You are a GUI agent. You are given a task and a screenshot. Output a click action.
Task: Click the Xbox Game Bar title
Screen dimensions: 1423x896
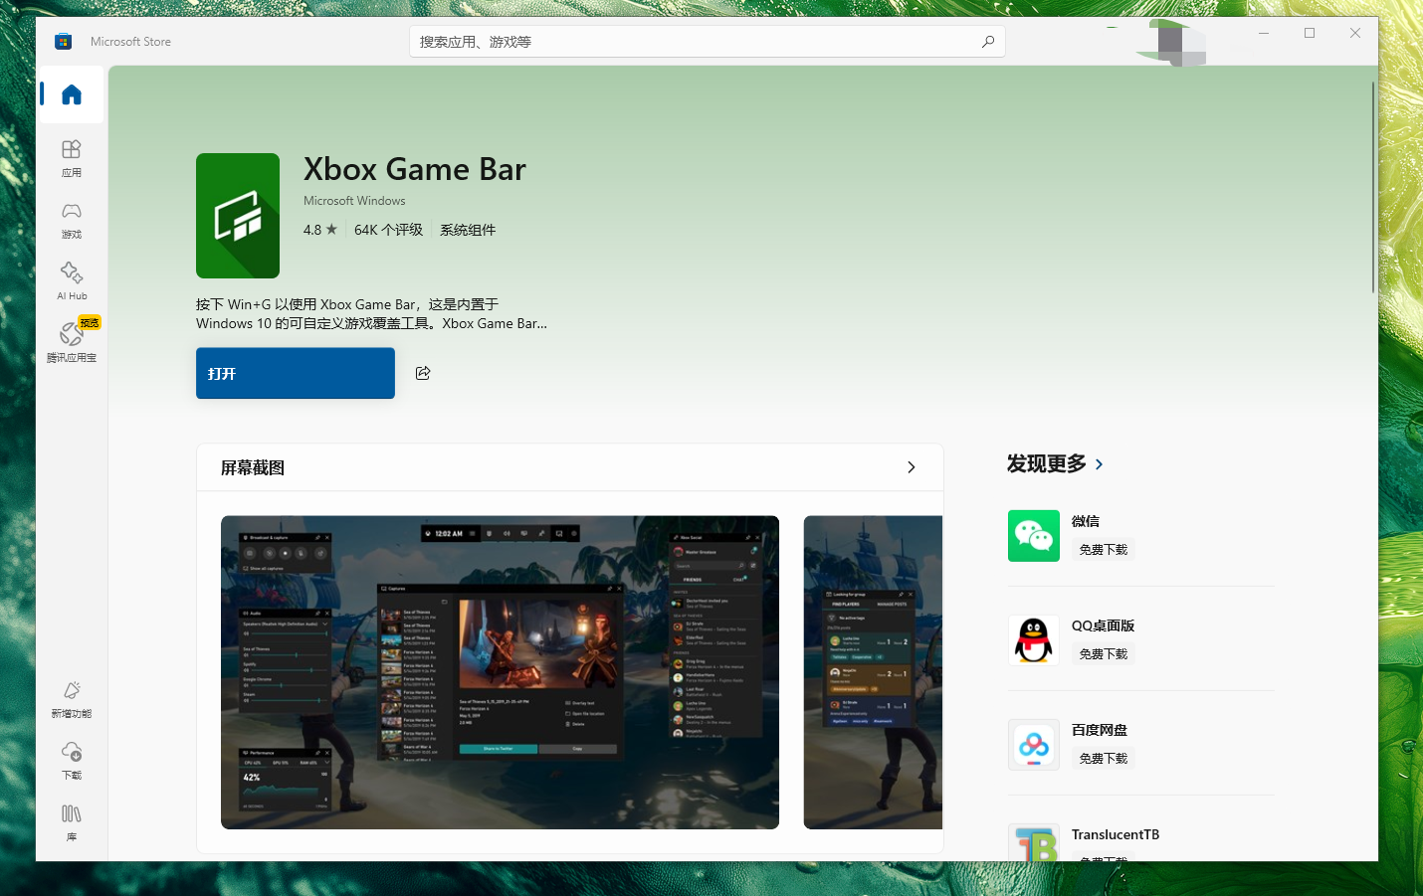click(415, 169)
